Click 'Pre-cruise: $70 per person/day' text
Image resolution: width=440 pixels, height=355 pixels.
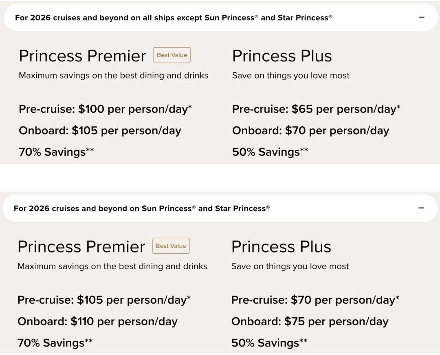pyautogui.click(x=315, y=300)
